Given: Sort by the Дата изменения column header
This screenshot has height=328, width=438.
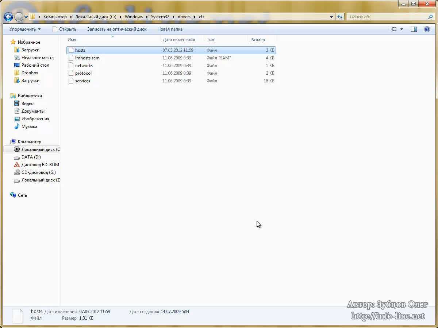Looking at the screenshot, I should (179, 40).
